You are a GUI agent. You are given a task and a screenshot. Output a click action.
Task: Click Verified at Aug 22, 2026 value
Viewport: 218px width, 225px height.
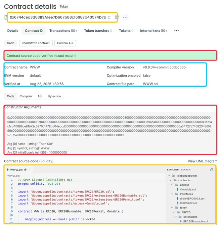click(47, 84)
